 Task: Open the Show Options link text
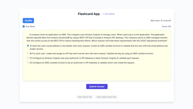coord(110,14)
